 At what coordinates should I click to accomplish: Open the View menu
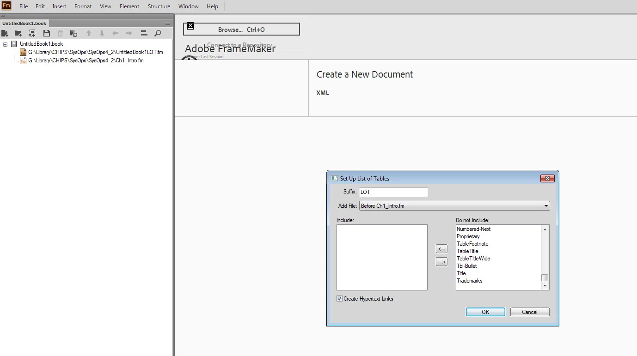pyautogui.click(x=105, y=6)
